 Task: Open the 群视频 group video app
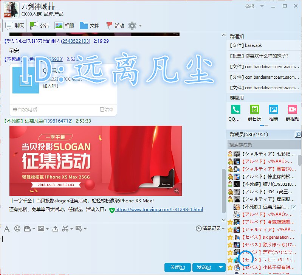293,113
